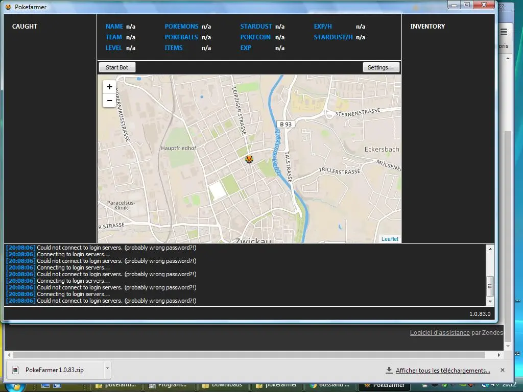Click the TRILLERSTRASSE street label
Screen dimensions: 523x392
click(x=340, y=171)
